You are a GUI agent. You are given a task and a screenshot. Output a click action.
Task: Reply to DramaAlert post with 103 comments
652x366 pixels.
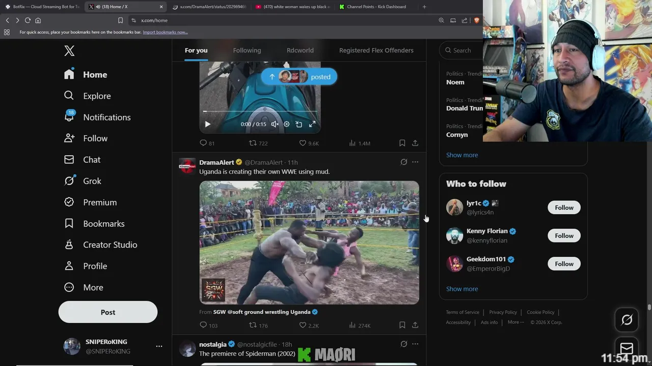tap(208, 325)
